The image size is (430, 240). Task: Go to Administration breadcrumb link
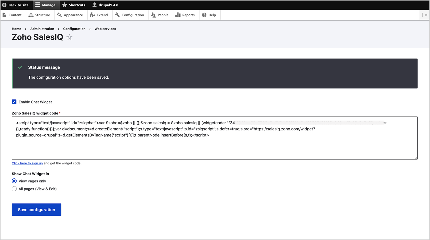pyautogui.click(x=42, y=29)
